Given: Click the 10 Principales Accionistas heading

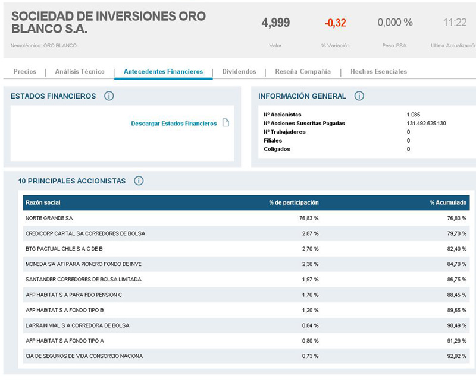Looking at the screenshot, I should point(72,181).
